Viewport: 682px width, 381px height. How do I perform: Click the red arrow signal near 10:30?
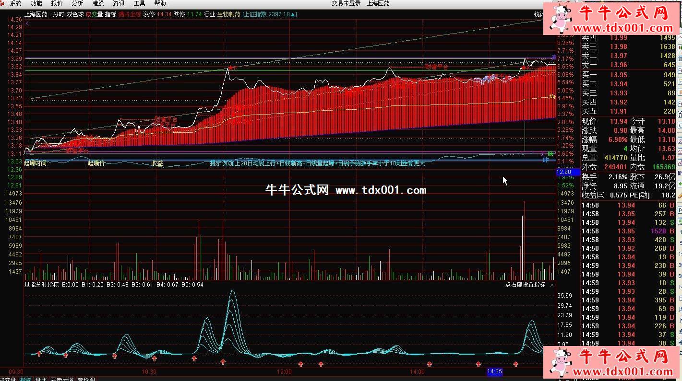(x=154, y=358)
